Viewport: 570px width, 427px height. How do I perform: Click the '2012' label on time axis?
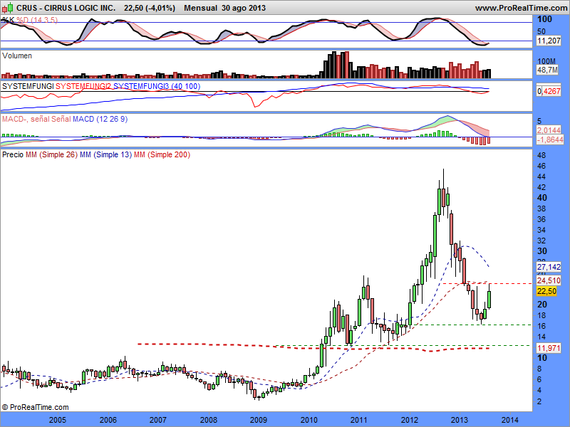[x=410, y=420]
